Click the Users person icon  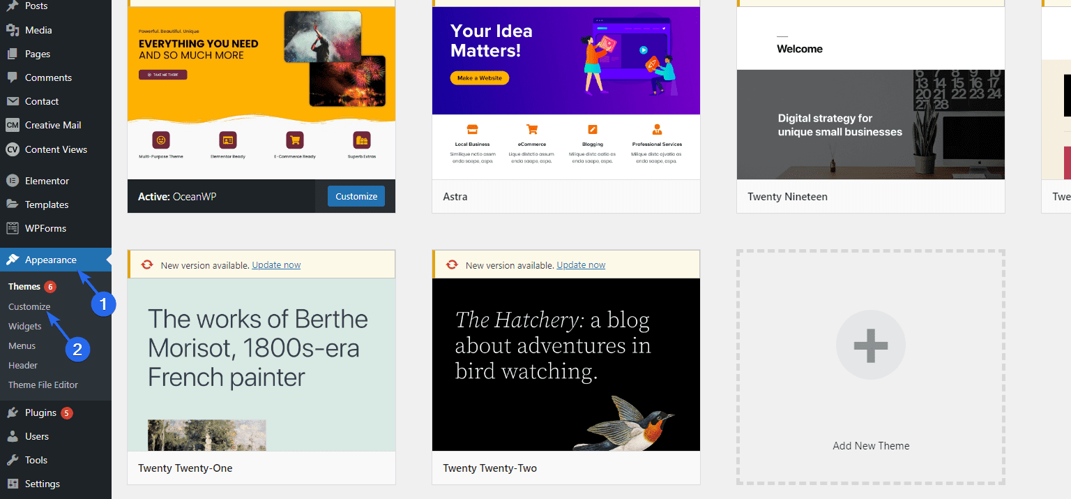[13, 436]
